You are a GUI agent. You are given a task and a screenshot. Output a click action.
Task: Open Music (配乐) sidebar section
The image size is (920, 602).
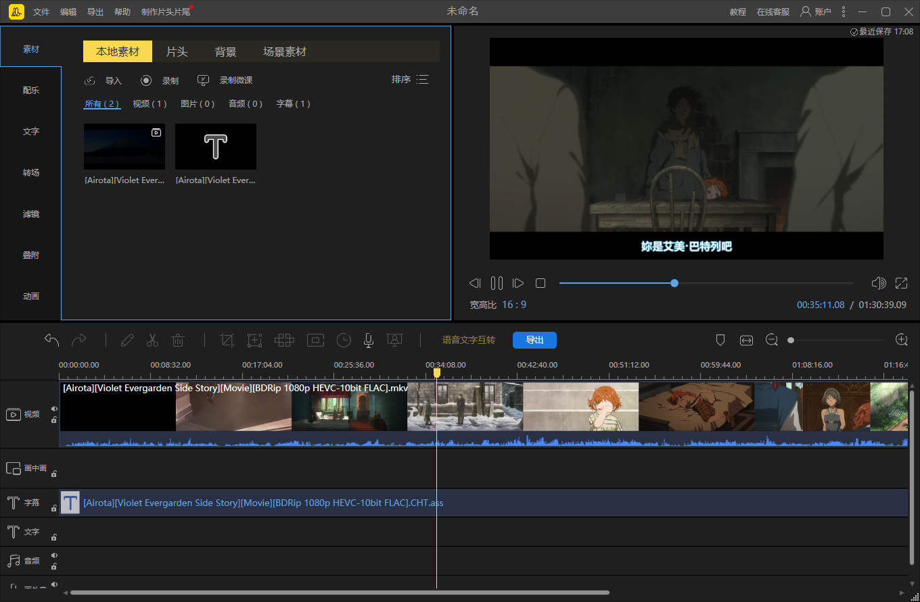pos(31,91)
